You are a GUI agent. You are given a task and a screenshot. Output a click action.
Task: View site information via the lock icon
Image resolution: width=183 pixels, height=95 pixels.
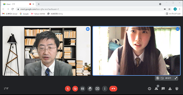click(x=18, y=9)
